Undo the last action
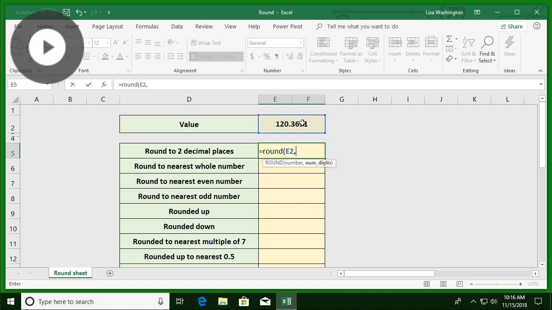This screenshot has height=310, width=552. click(x=79, y=12)
